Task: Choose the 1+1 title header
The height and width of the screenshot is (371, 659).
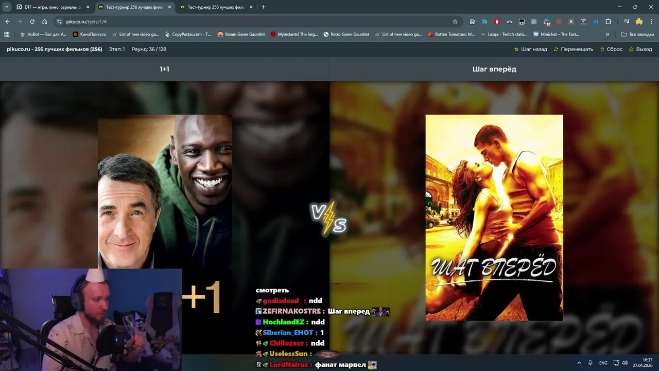Action: click(x=165, y=69)
